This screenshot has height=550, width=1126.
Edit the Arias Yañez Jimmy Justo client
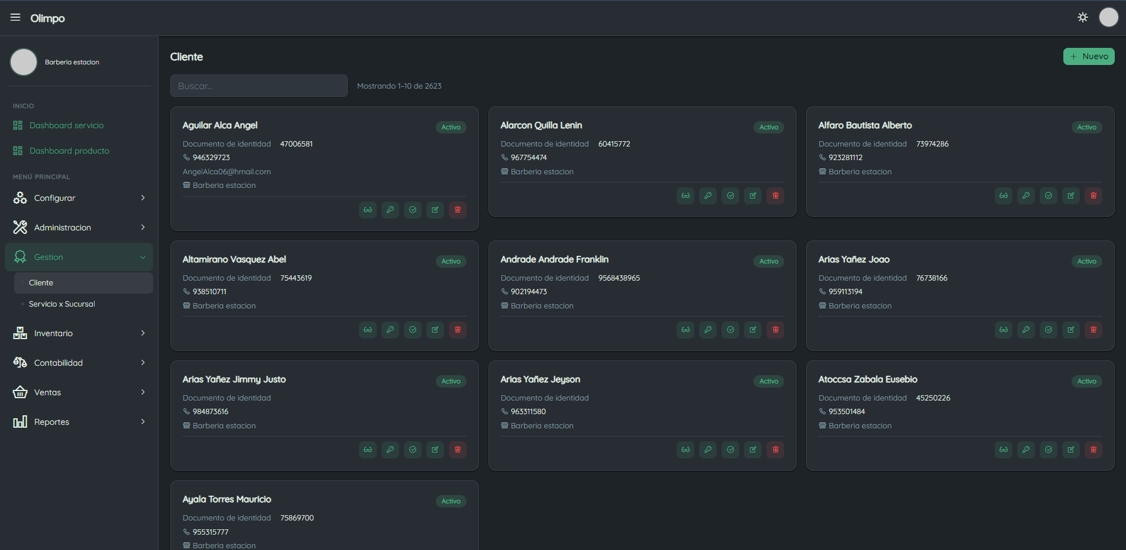(435, 450)
